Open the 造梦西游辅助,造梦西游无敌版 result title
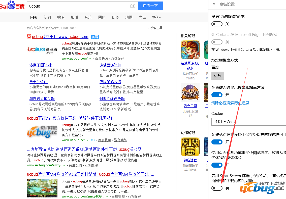Viewport: 286px width, 199px height. click(x=84, y=149)
